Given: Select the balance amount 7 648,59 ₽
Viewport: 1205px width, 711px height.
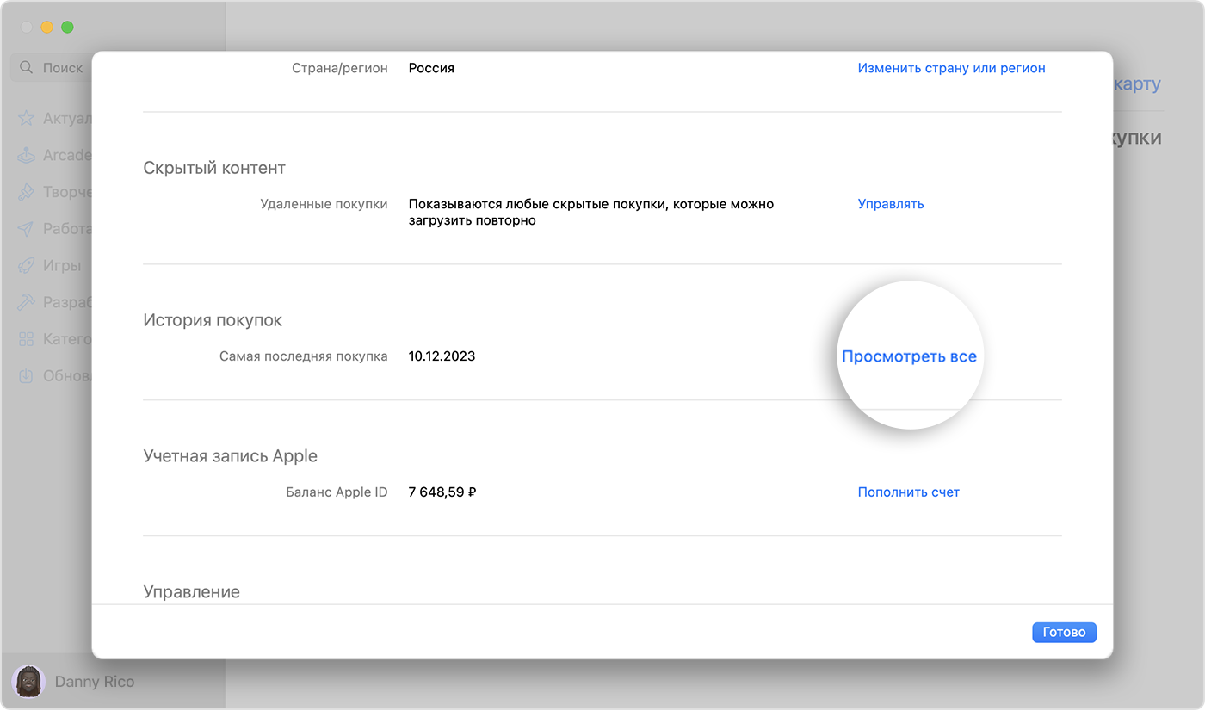Looking at the screenshot, I should coord(442,492).
